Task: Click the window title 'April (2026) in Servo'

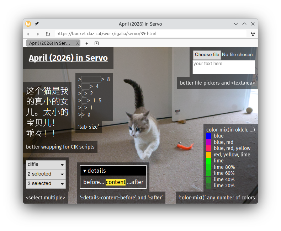Action: pos(140,24)
